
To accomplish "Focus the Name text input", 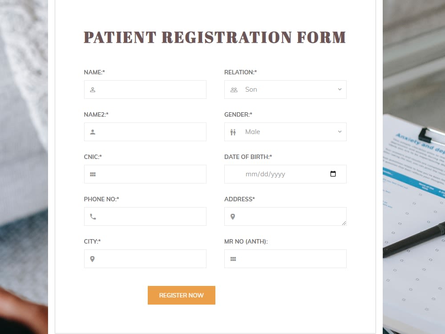I will click(145, 90).
